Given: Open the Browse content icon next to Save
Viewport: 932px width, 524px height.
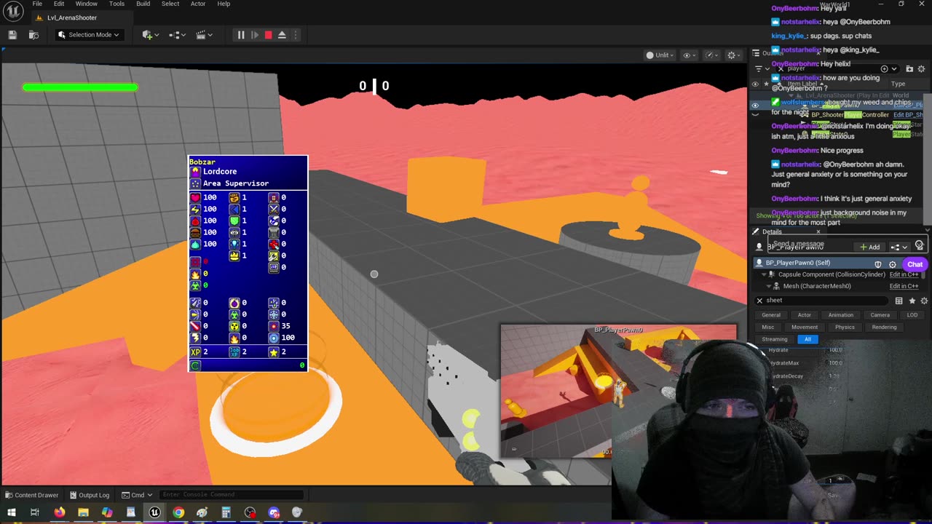Looking at the screenshot, I should click(x=33, y=35).
